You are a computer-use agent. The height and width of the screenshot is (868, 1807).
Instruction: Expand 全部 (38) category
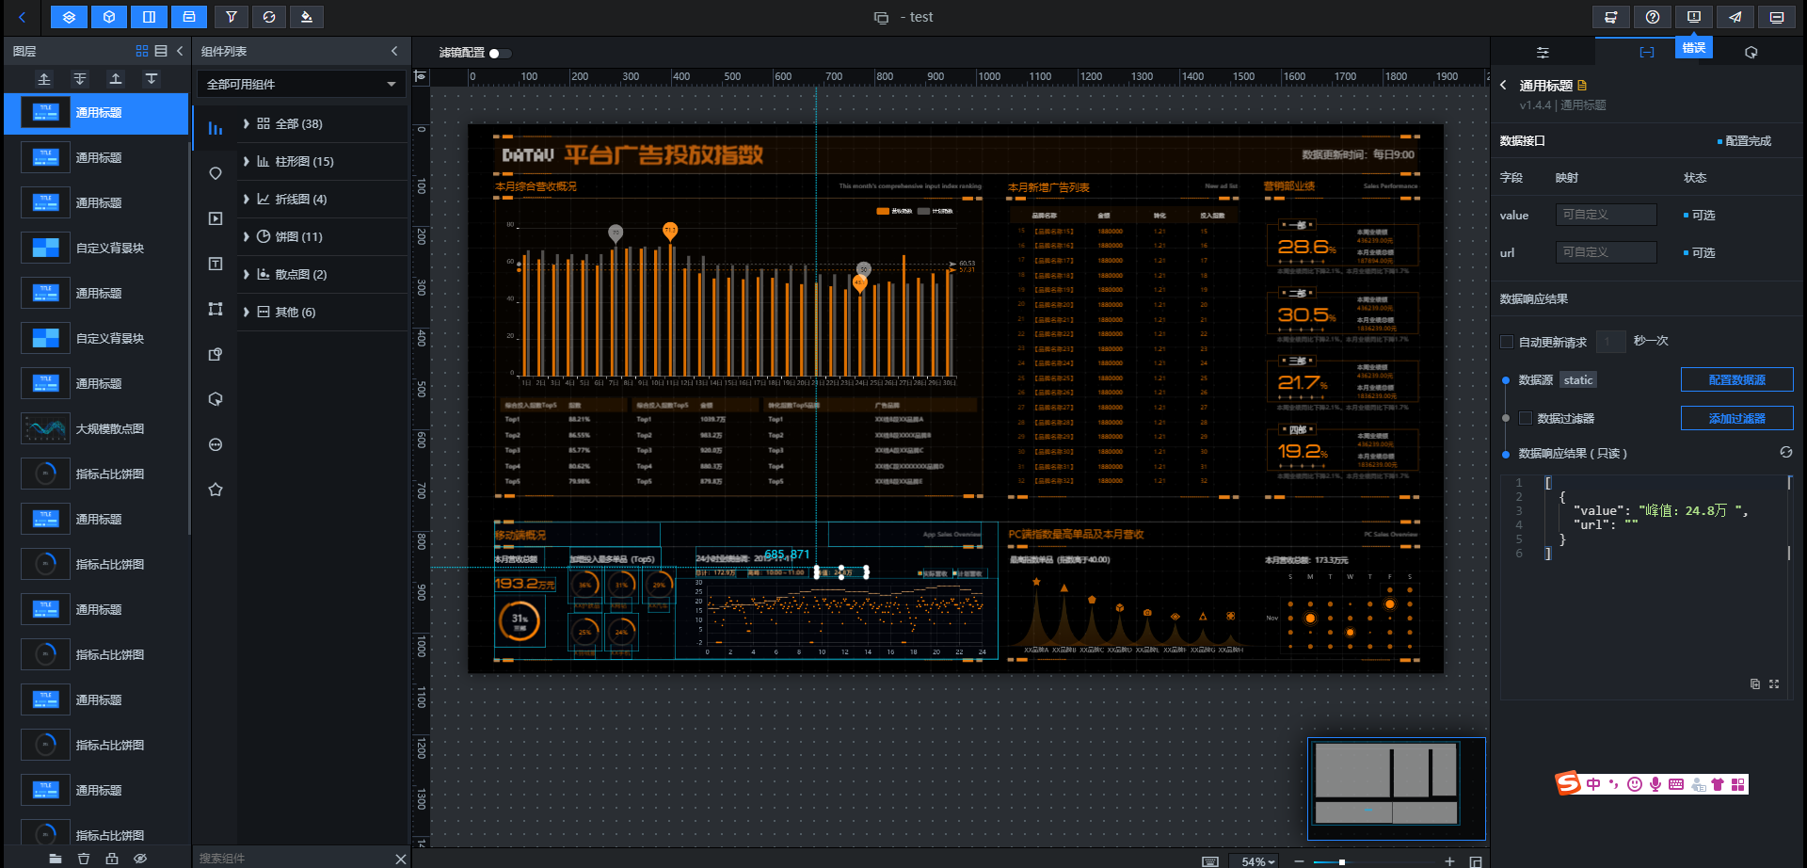pyautogui.click(x=322, y=123)
